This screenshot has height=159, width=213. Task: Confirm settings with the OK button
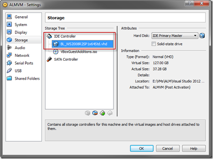(x=142, y=148)
